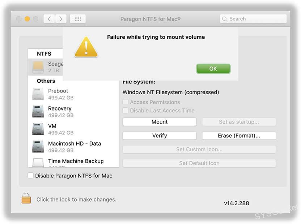Toggle the Disable Last Access Time checkbox
The height and width of the screenshot is (224, 301).
(126, 111)
